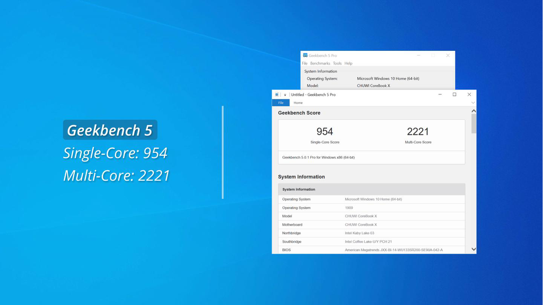Maximize the Untitled - Geekbench 5 Pro window
This screenshot has width=543, height=305.
454,94
